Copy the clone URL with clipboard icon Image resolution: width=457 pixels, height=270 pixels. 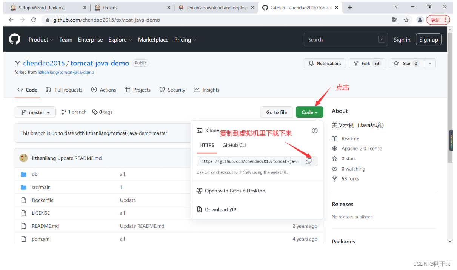point(309,161)
